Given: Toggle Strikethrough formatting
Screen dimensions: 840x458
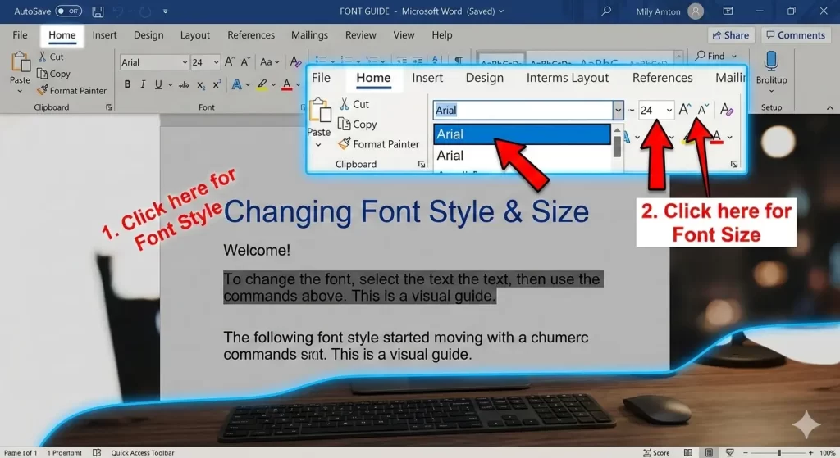Looking at the screenshot, I should pos(184,84).
